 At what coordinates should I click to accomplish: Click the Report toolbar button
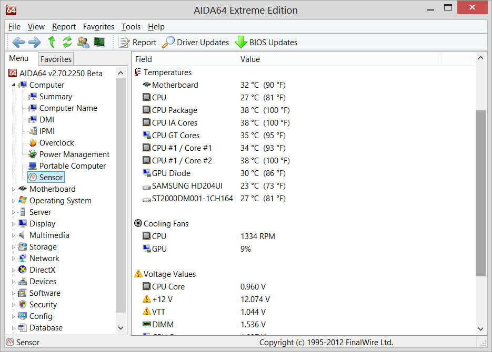(x=138, y=43)
